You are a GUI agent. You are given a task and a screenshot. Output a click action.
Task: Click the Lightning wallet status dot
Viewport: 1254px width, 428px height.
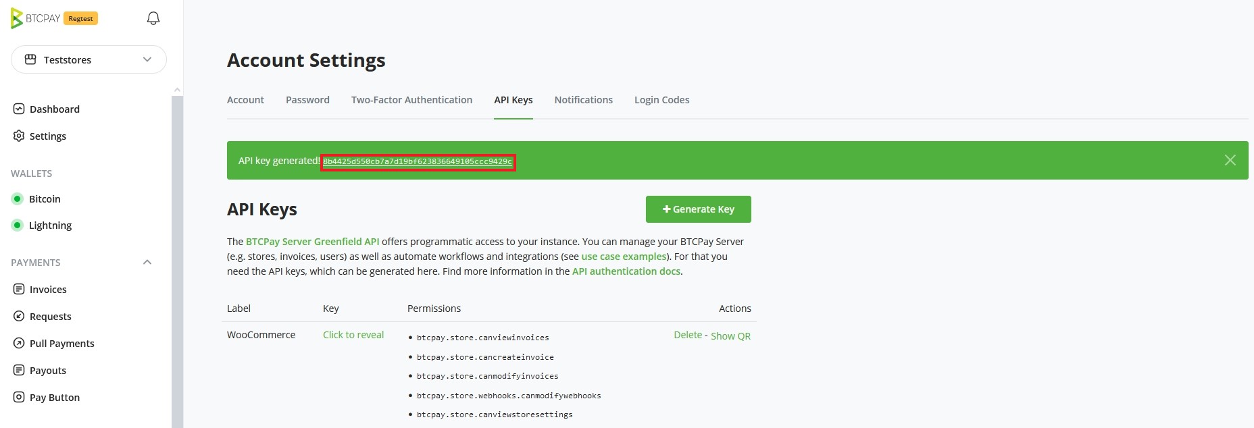(18, 225)
